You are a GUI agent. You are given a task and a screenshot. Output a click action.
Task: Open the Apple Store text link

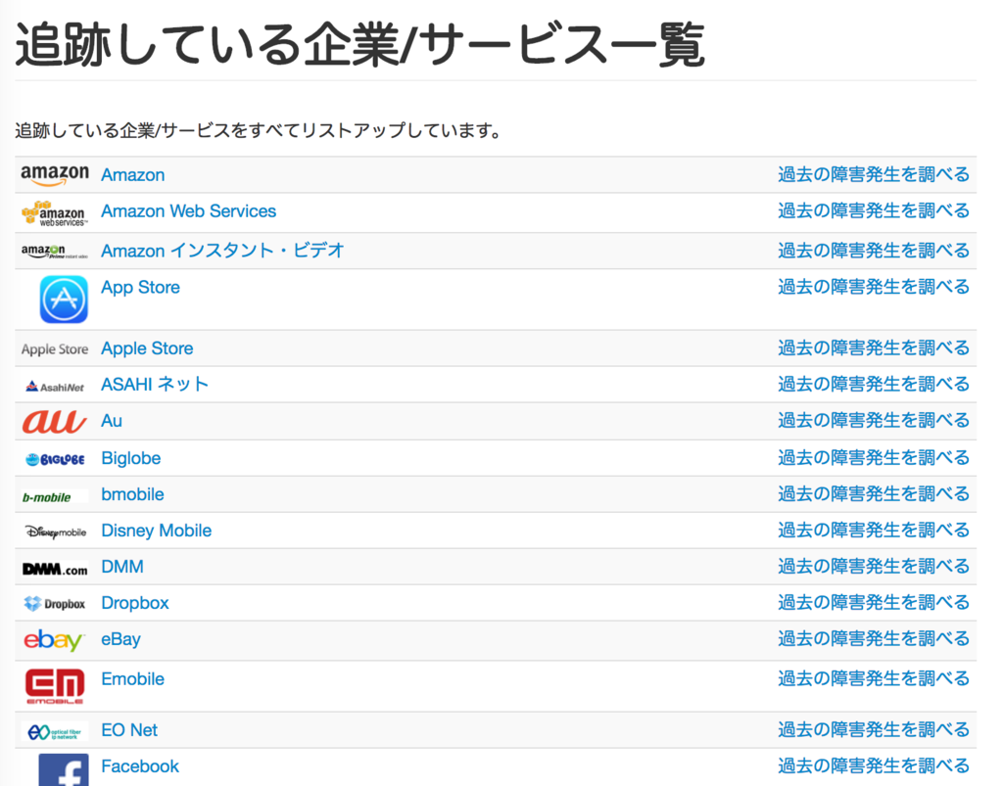point(147,348)
